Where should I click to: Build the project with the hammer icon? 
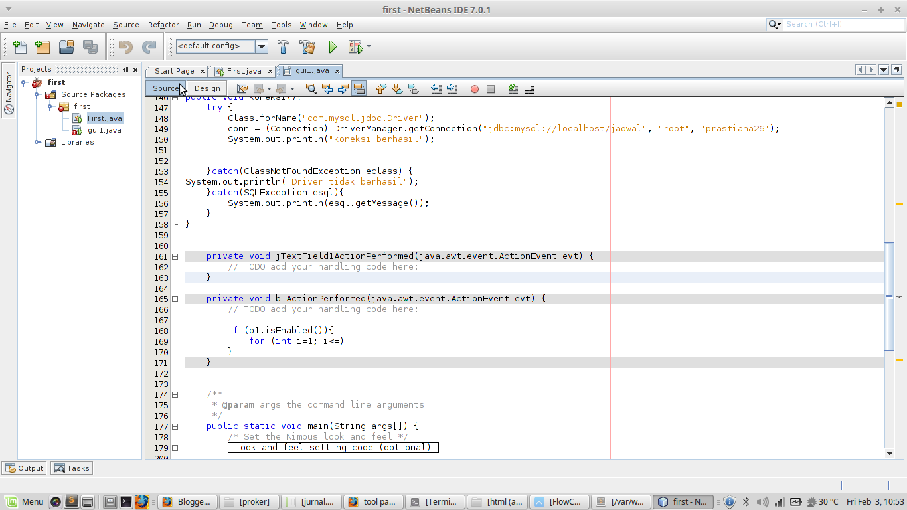[x=284, y=46]
